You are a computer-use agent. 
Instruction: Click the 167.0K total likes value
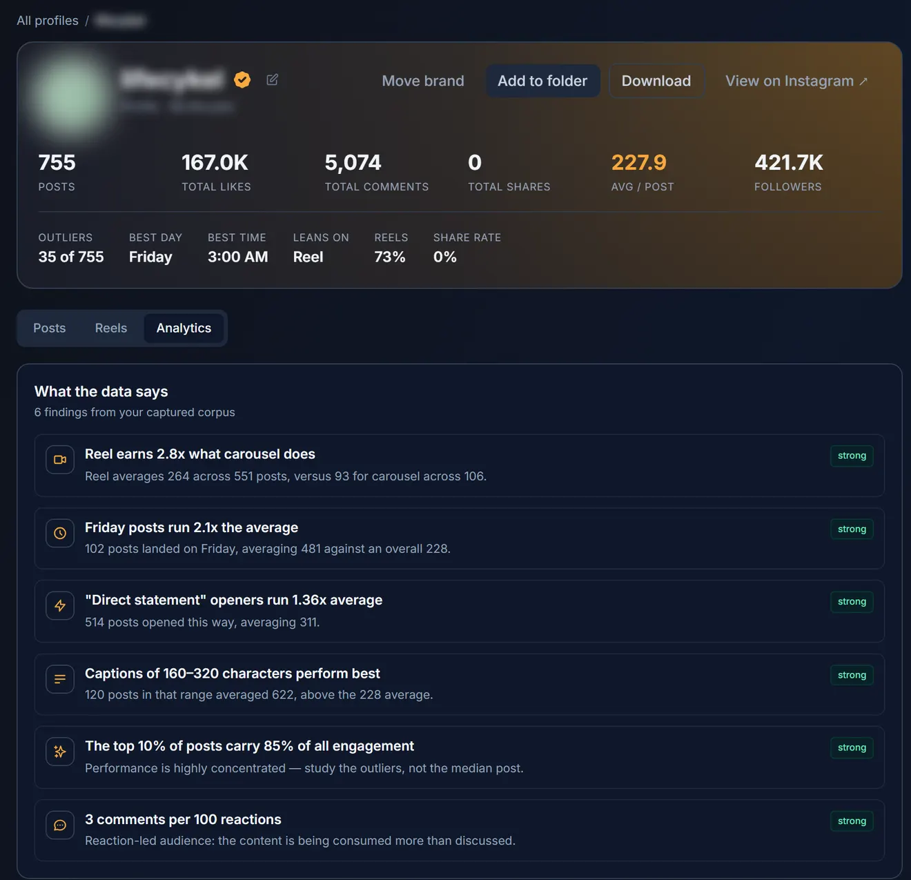(215, 163)
